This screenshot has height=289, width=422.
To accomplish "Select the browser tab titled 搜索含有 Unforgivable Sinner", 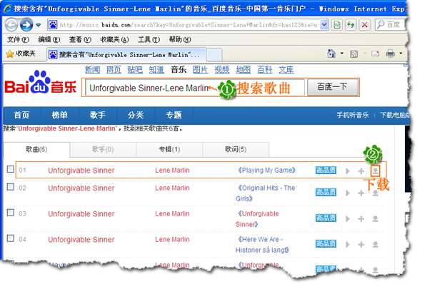I will click(126, 54).
